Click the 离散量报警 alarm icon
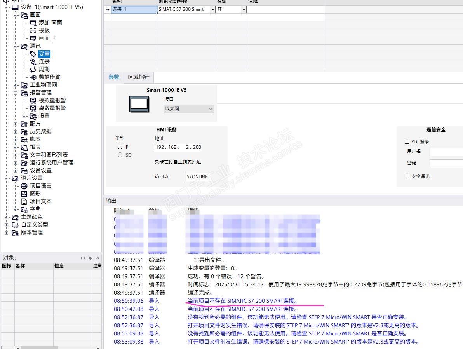The image size is (463, 349). [33, 108]
